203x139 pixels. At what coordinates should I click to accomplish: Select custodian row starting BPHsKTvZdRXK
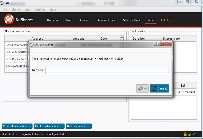tap(16, 52)
